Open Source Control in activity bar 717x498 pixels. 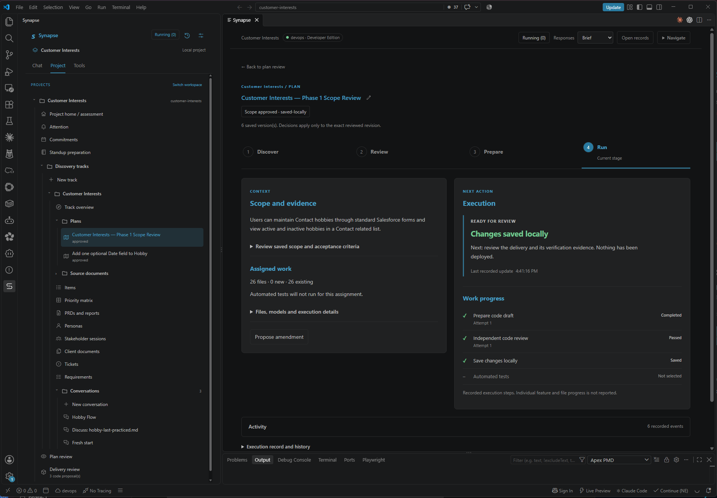tap(9, 55)
